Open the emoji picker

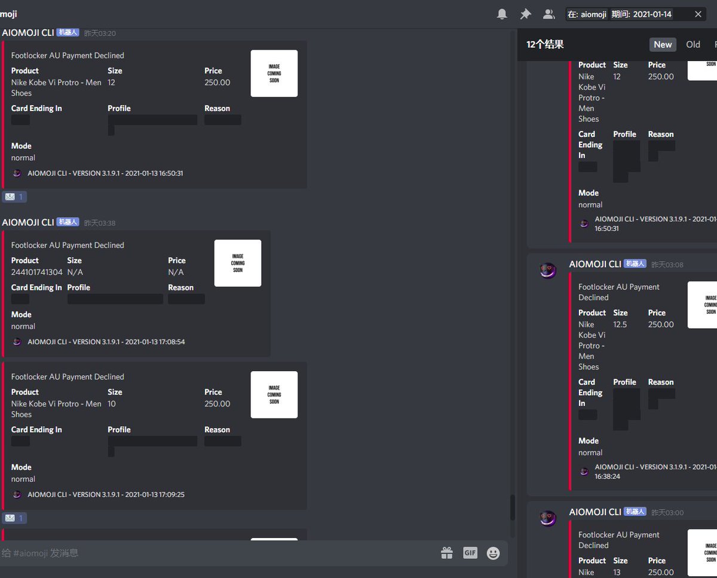pos(493,553)
